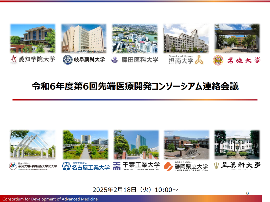
Task: Click the Nagoya Institute of Technology blue emblem
Action: tap(66, 166)
